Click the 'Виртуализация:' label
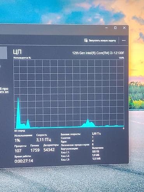This screenshot has width=144, height=192. point(69,148)
